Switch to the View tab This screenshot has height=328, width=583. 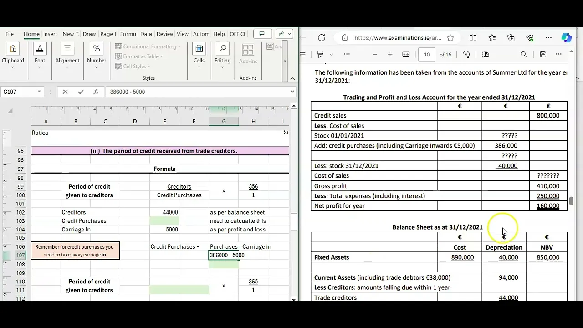tap(183, 34)
